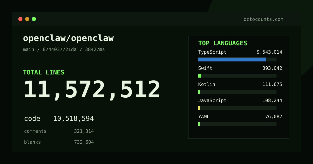The width and height of the screenshot is (313, 164).
Task: Click the Swift green progress bar
Action: [200, 75]
